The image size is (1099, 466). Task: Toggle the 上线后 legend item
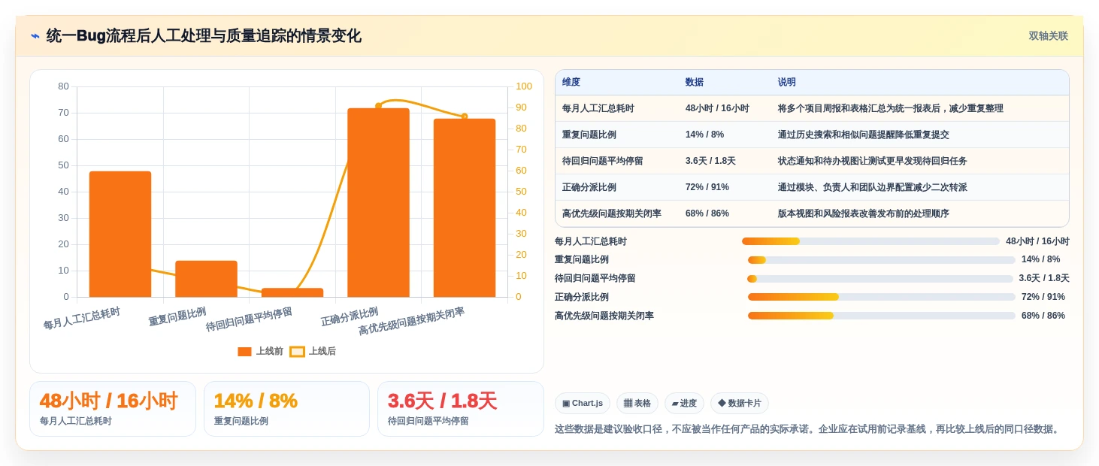[x=313, y=351]
